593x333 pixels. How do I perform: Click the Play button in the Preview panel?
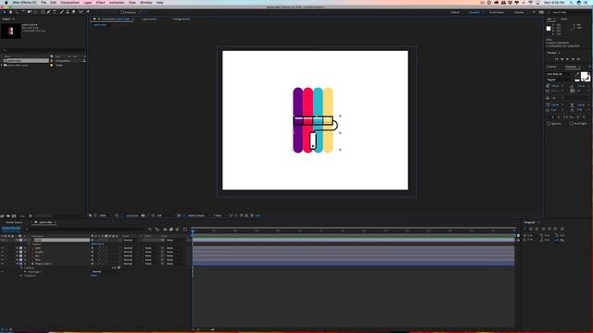click(567, 59)
